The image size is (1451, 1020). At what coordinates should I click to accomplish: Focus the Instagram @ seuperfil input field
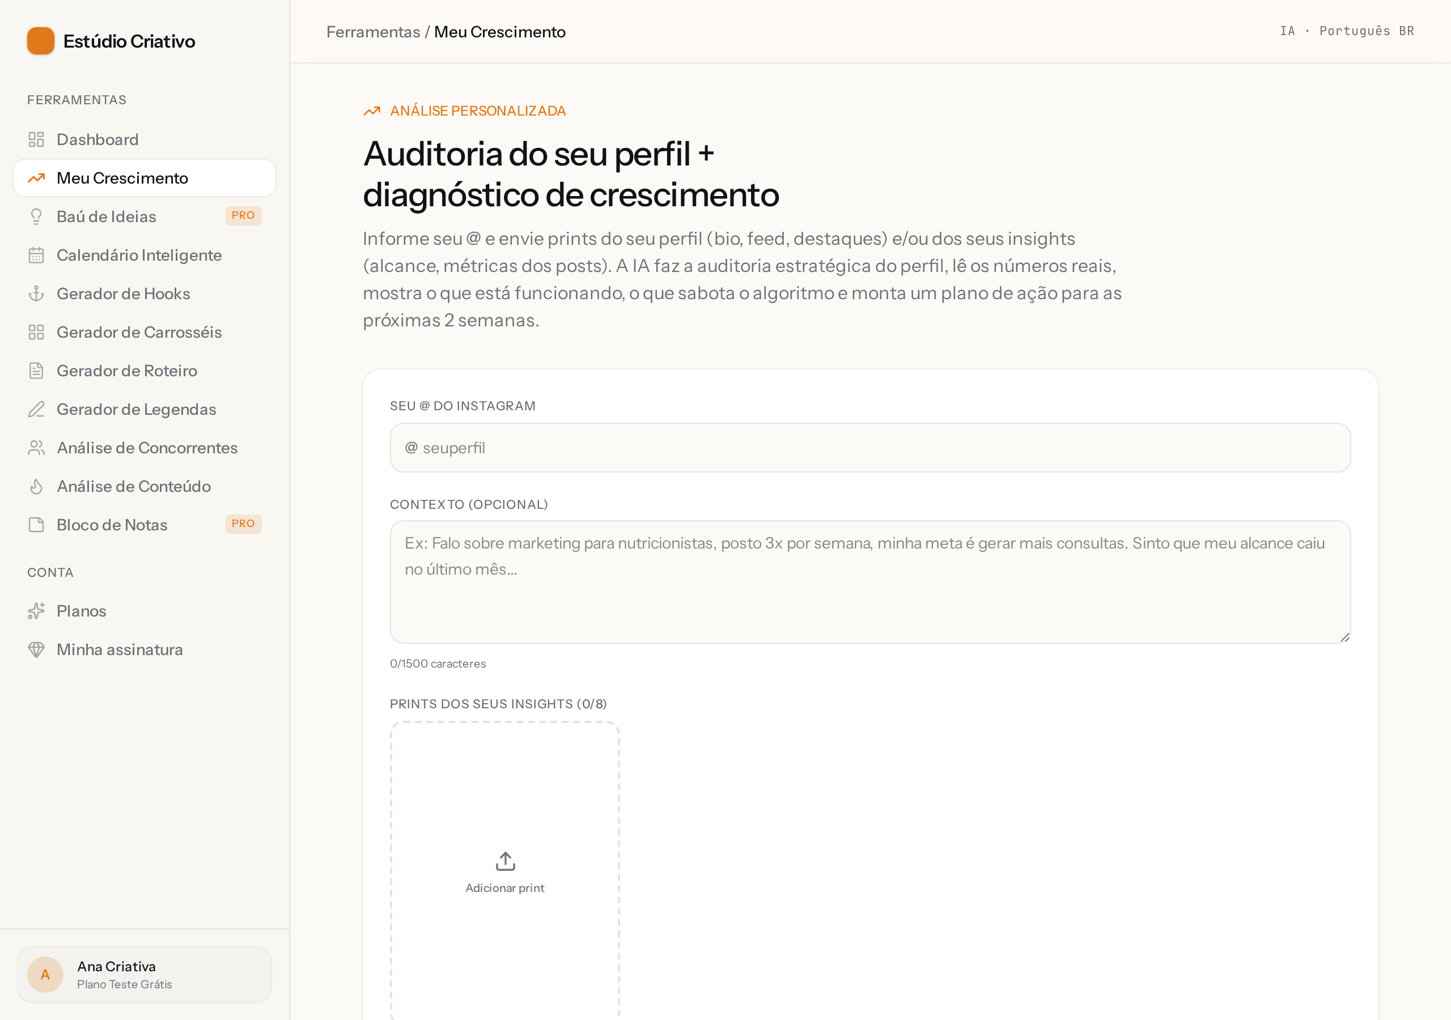(x=869, y=448)
